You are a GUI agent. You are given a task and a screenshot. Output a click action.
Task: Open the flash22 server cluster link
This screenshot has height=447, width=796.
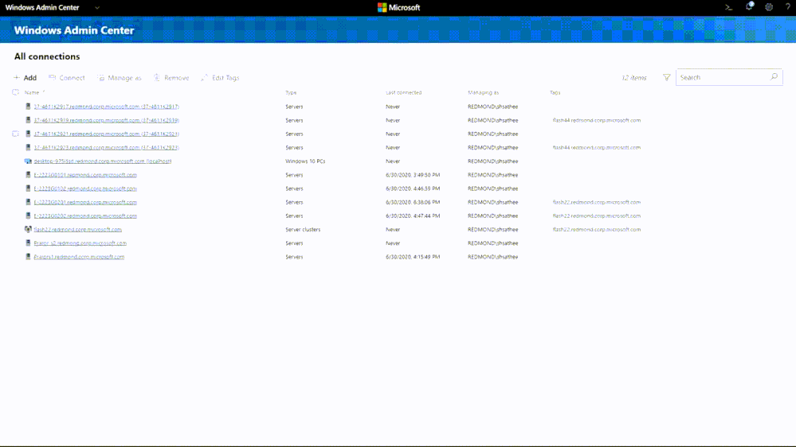tap(77, 230)
